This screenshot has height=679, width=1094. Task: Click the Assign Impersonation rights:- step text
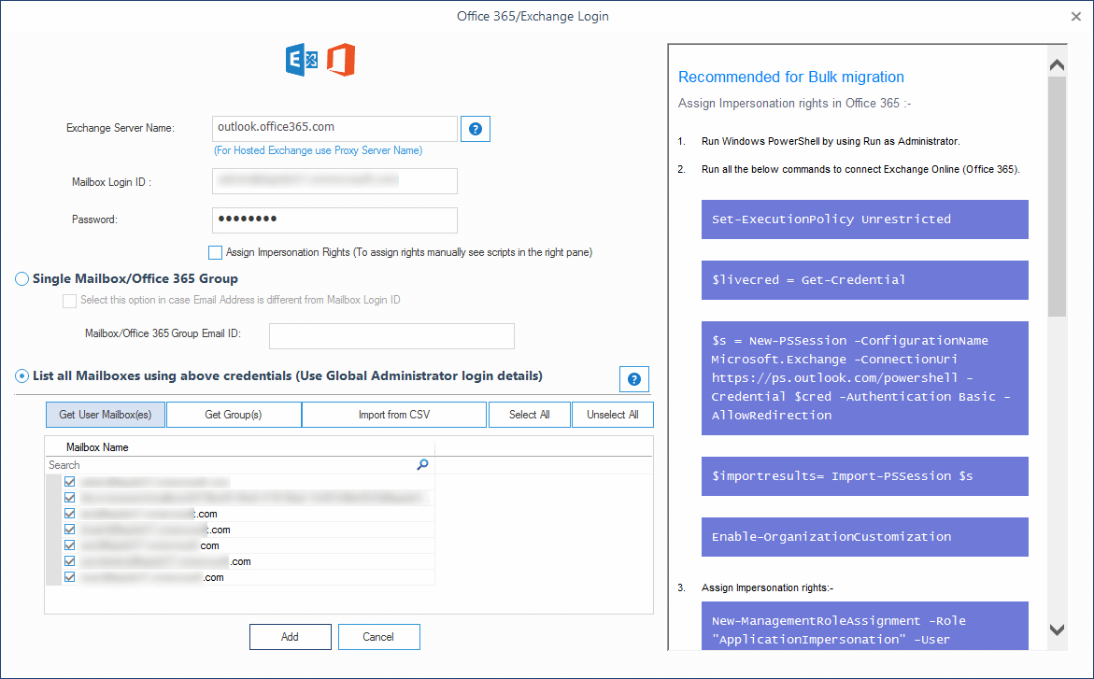coord(767,588)
